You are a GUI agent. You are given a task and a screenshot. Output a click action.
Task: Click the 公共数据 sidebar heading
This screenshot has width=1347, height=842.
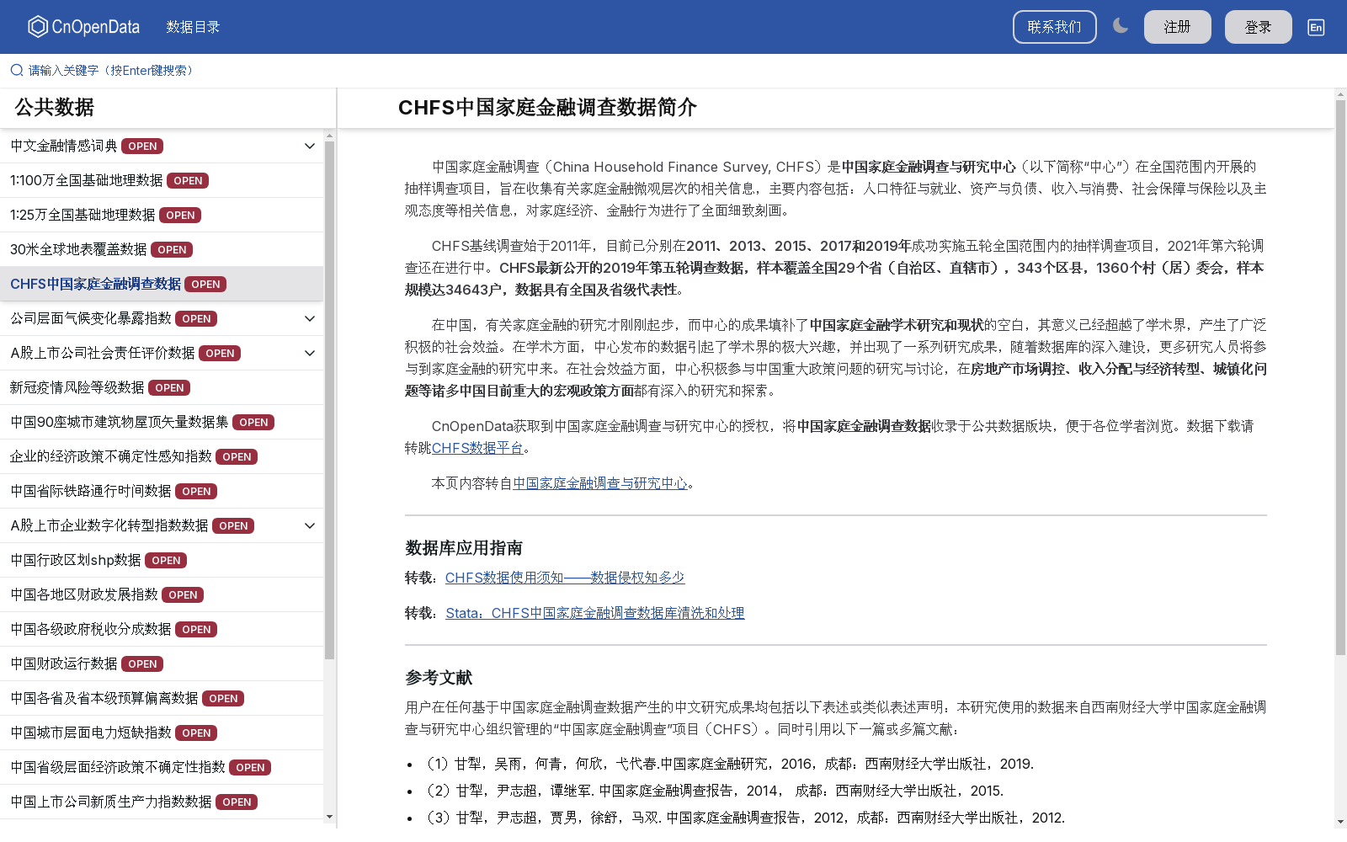(x=55, y=108)
